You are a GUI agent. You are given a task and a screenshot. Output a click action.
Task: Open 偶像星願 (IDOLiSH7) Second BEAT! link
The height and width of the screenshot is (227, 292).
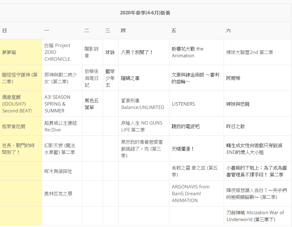pyautogui.click(x=17, y=104)
